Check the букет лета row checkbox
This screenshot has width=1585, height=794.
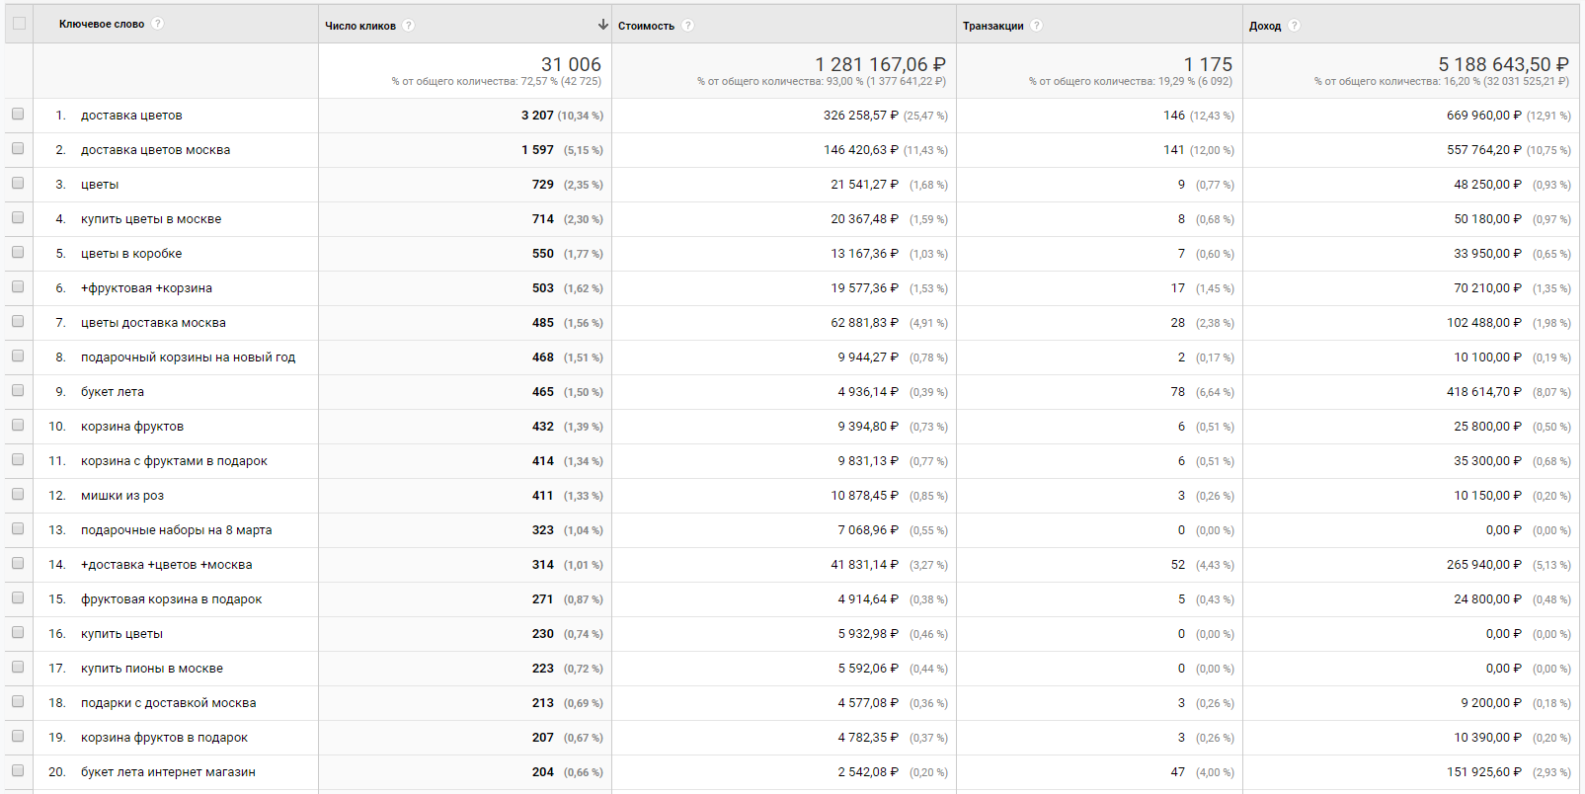(18, 391)
